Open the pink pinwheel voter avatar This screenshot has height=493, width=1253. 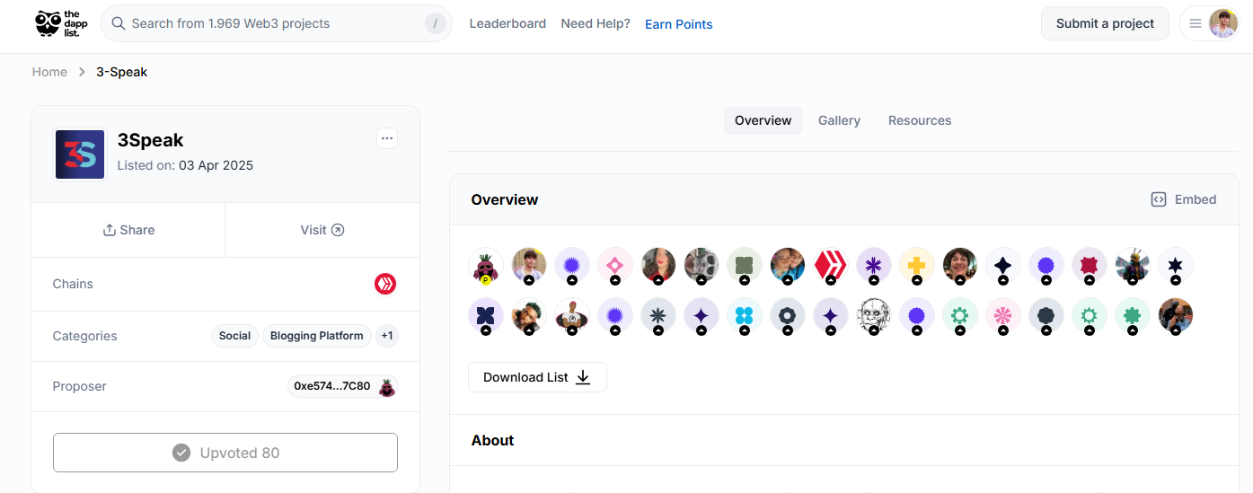click(1003, 316)
